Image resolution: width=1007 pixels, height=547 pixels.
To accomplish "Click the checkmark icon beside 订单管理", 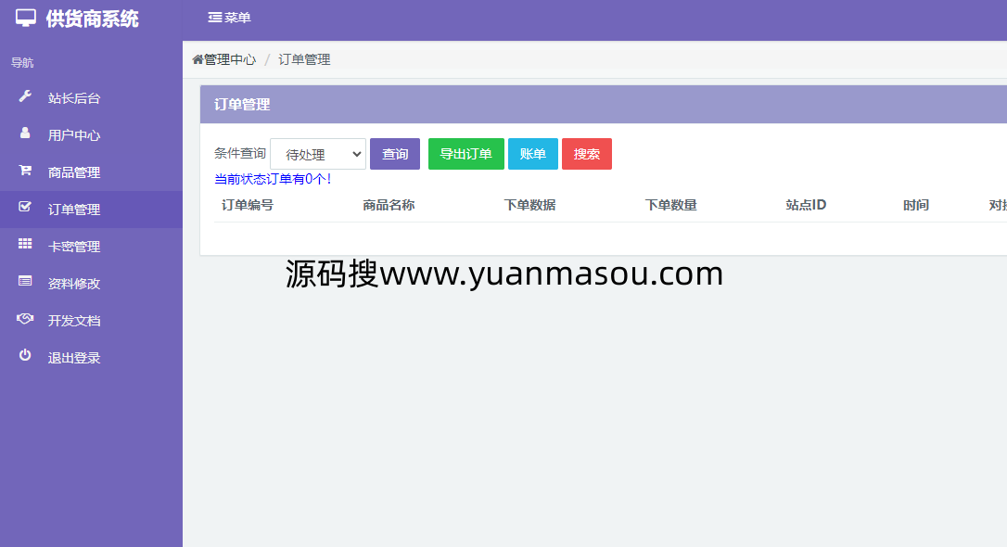I will pos(25,208).
